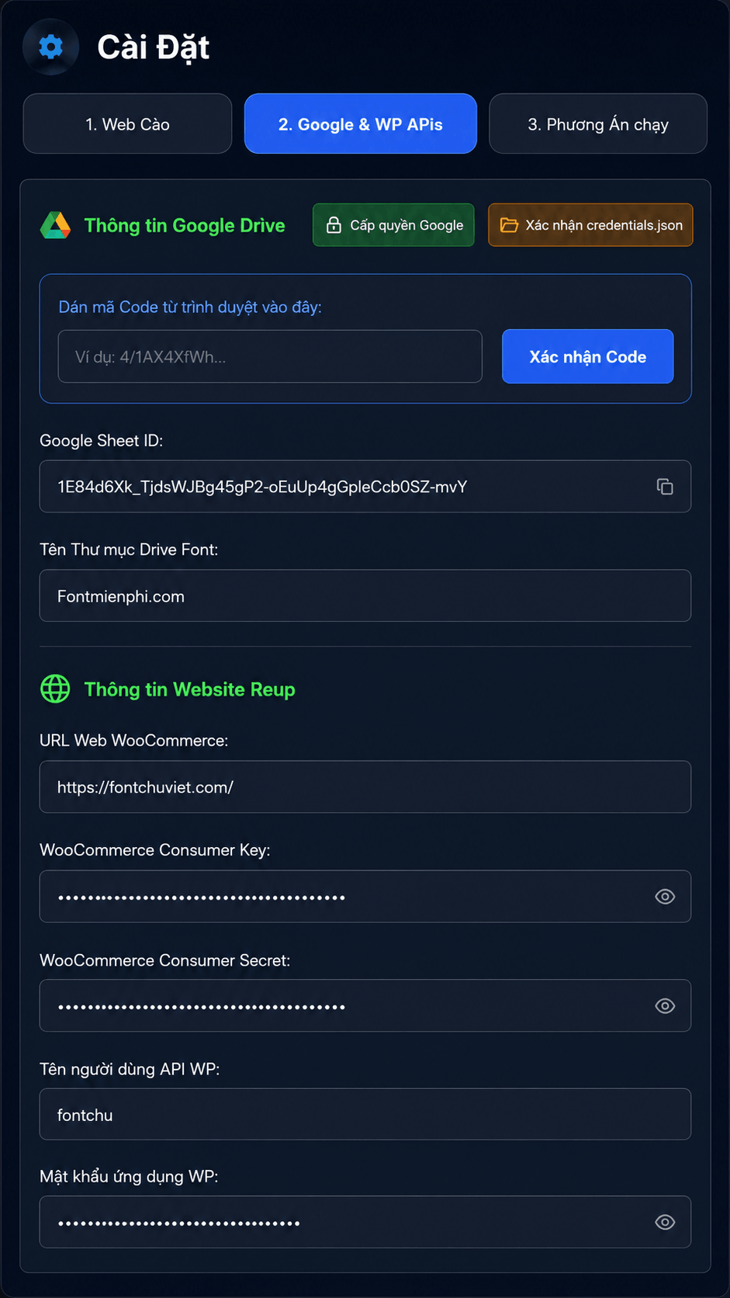Reveal the WooCommerce Consumer Secret
The height and width of the screenshot is (1298, 730).
pyautogui.click(x=665, y=1006)
